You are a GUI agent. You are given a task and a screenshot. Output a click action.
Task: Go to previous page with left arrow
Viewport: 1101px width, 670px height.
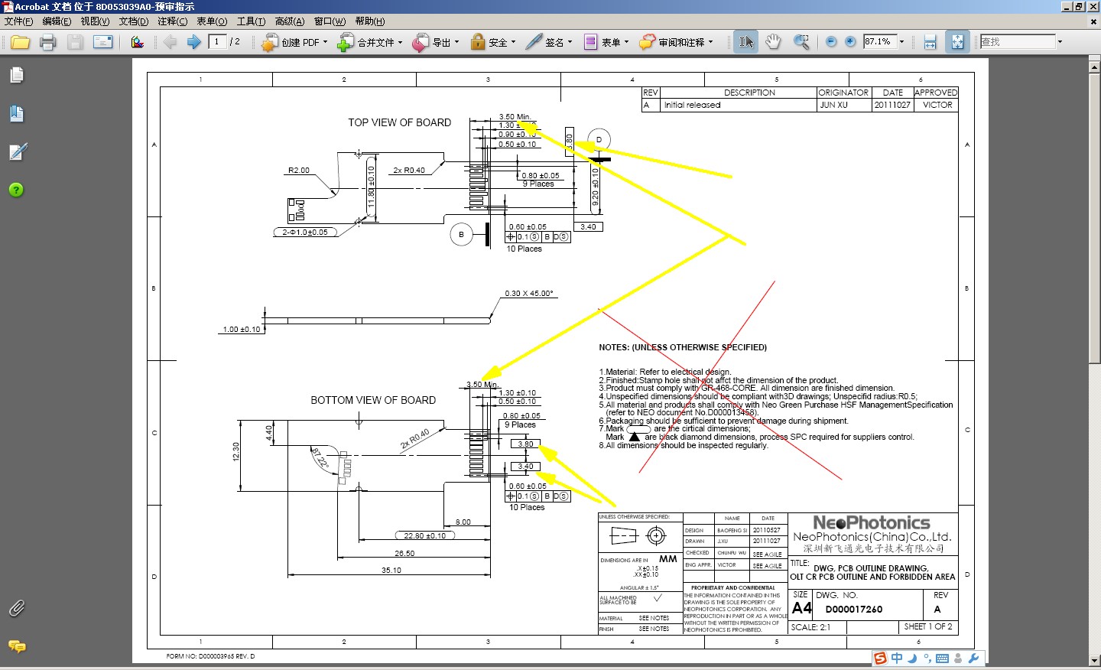170,42
